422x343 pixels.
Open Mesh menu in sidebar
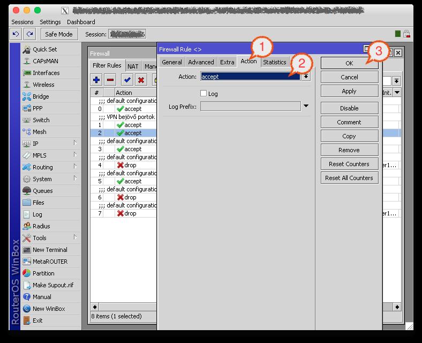[51, 132]
